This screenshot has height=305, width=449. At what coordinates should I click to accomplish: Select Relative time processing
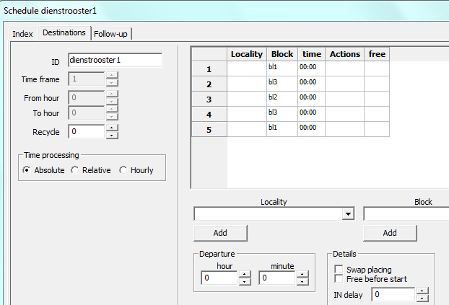click(74, 170)
